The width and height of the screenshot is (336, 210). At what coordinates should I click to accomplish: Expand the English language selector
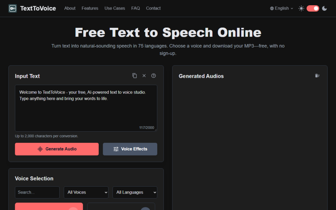(282, 8)
